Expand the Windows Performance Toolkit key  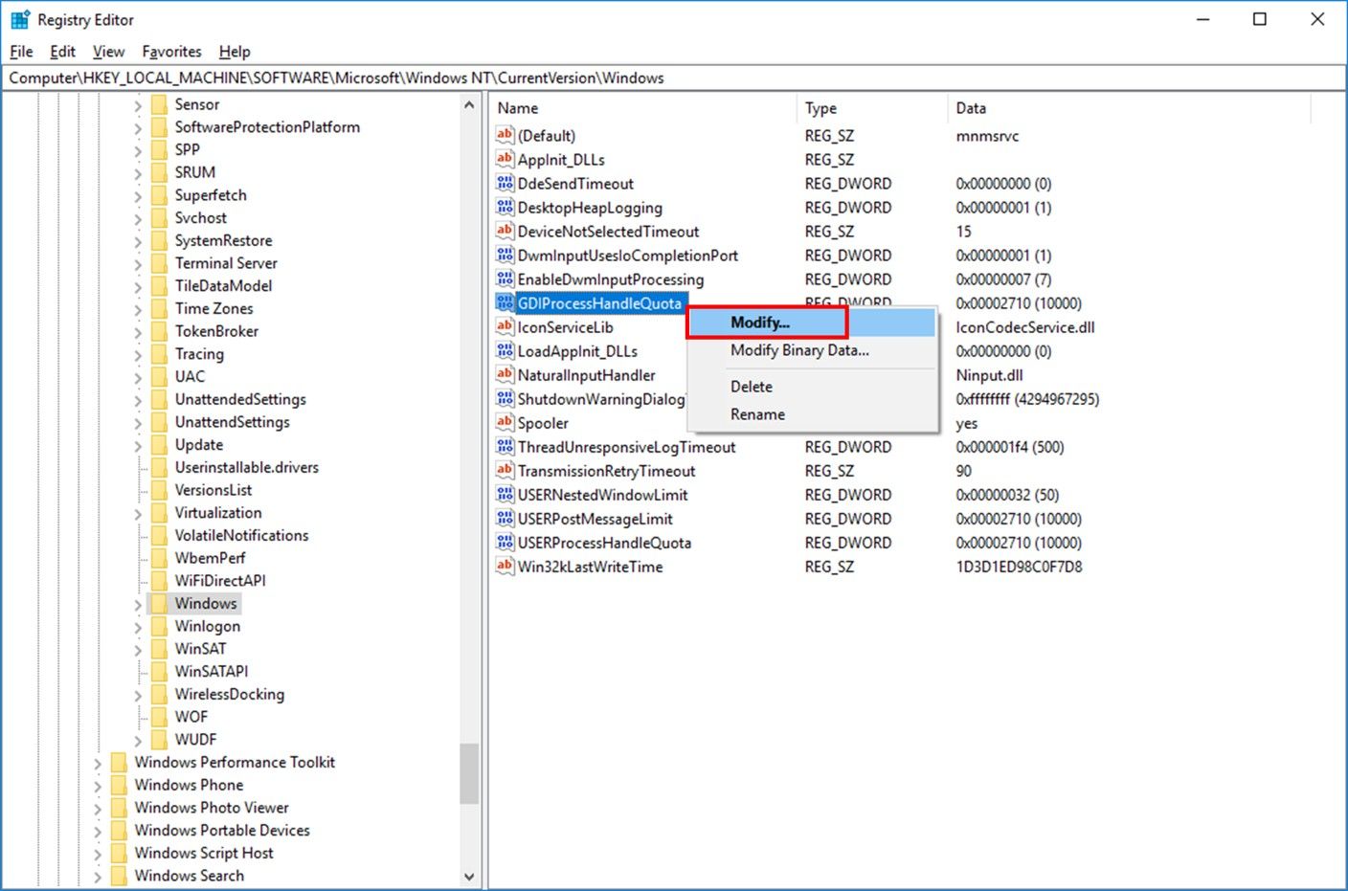click(x=98, y=763)
